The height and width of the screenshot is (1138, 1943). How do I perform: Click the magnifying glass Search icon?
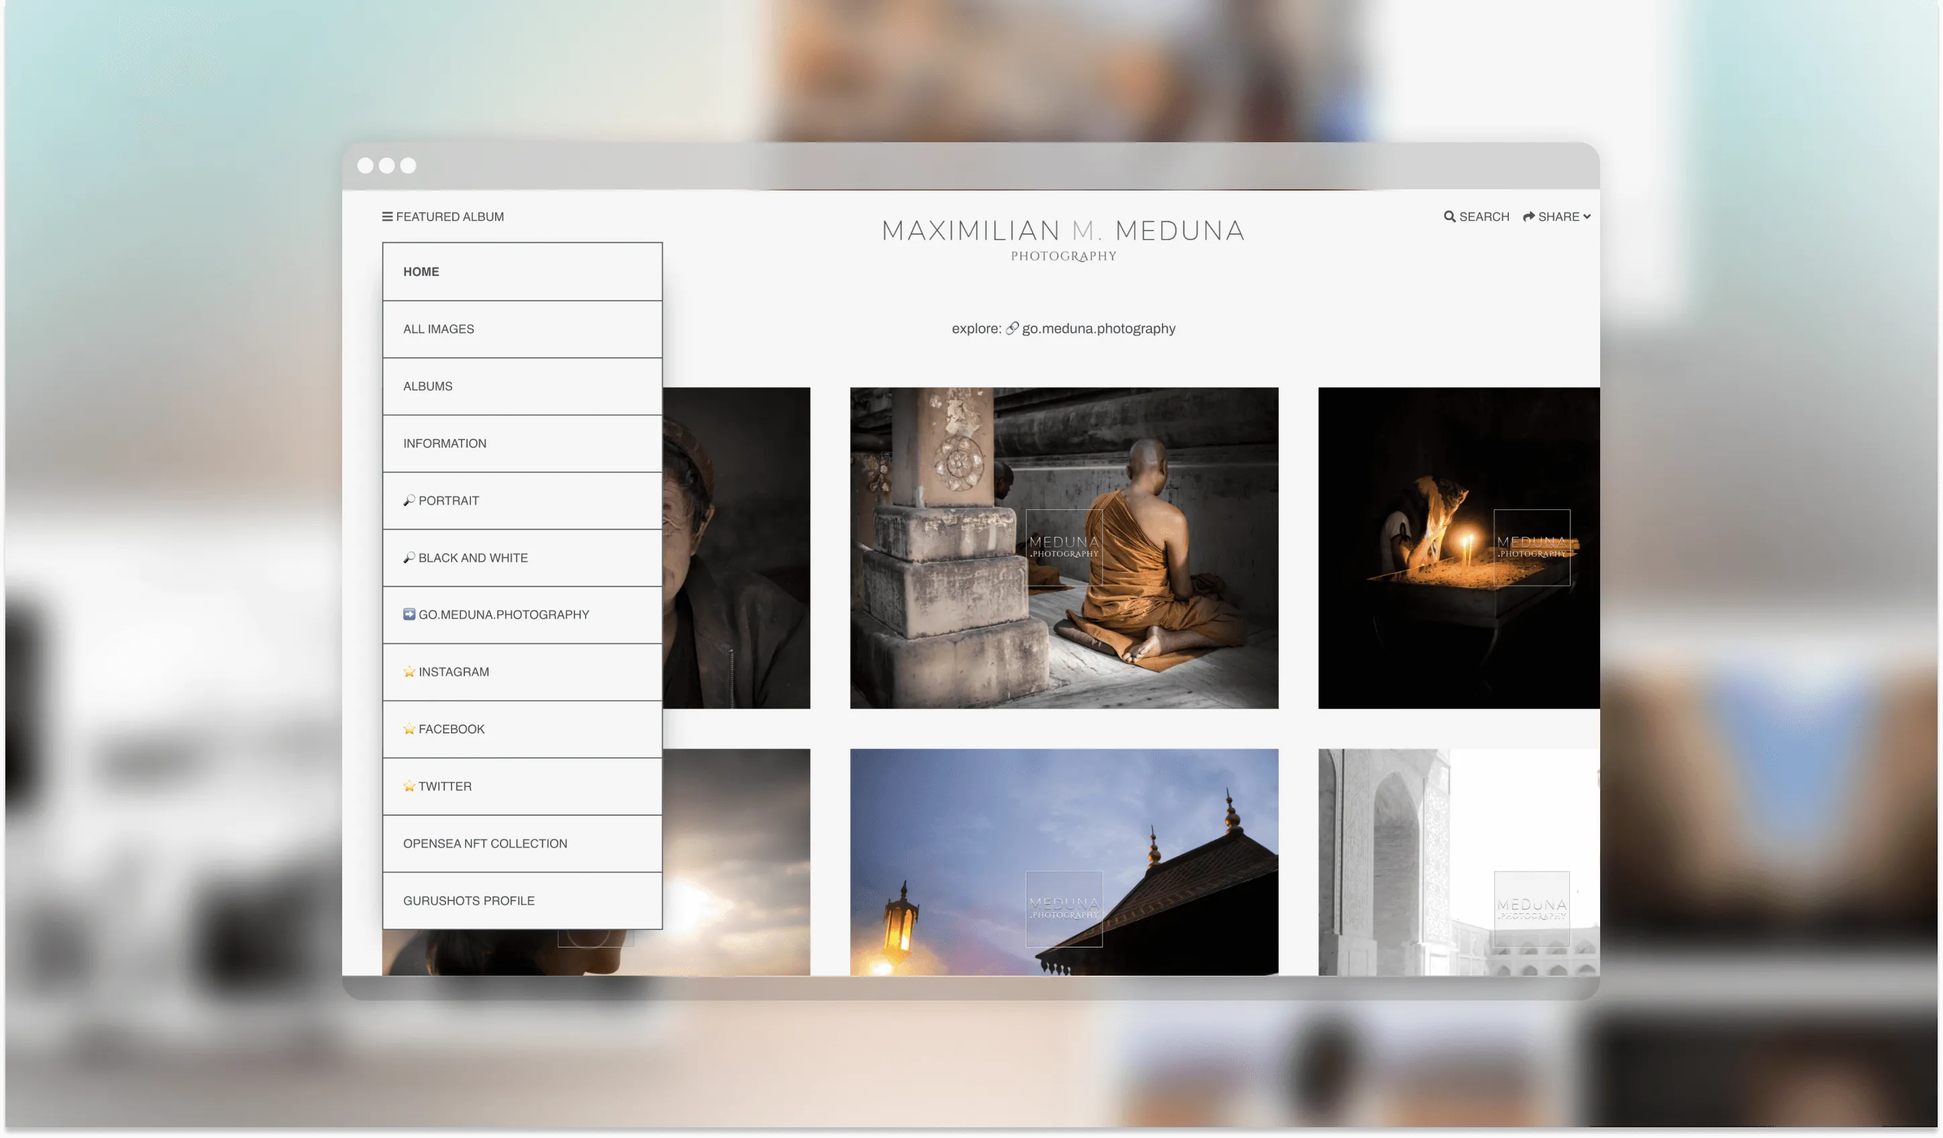(1450, 217)
